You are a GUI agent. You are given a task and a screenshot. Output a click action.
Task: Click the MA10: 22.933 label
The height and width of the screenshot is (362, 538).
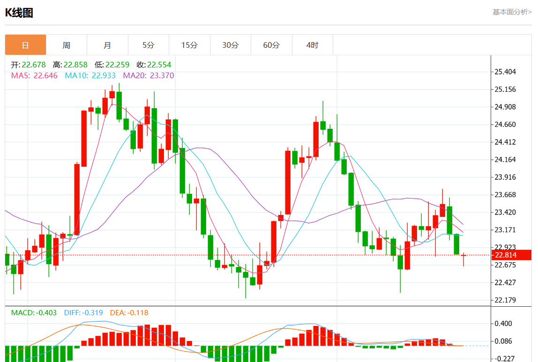point(90,75)
